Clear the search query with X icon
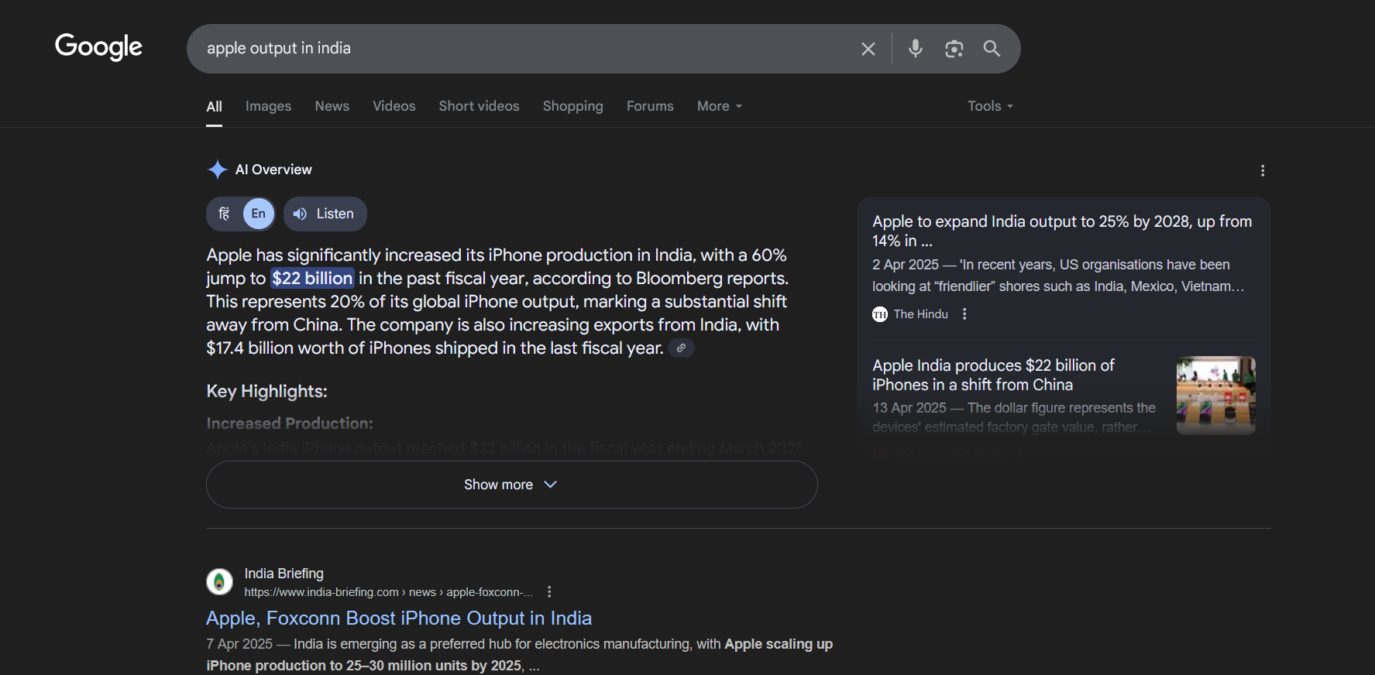This screenshot has width=1375, height=675. 868,49
